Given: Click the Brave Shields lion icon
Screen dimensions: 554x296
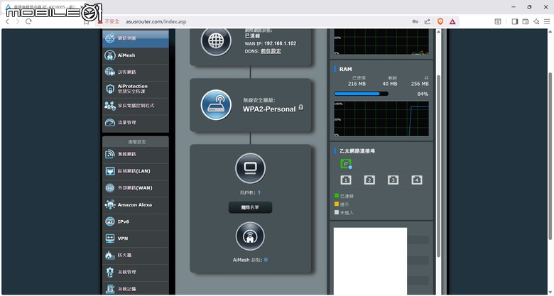Looking at the screenshot, I should point(440,21).
